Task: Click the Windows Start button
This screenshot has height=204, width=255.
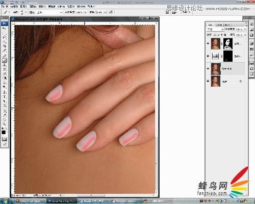Action: coord(5,201)
